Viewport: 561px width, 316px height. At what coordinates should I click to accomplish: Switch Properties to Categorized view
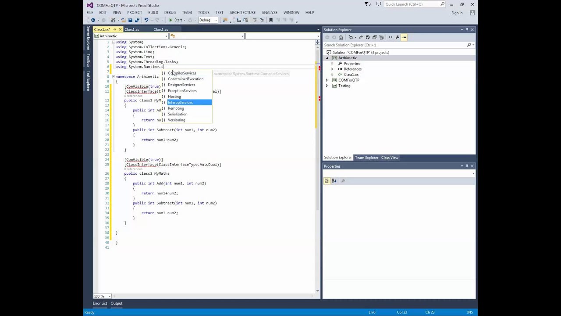click(327, 180)
